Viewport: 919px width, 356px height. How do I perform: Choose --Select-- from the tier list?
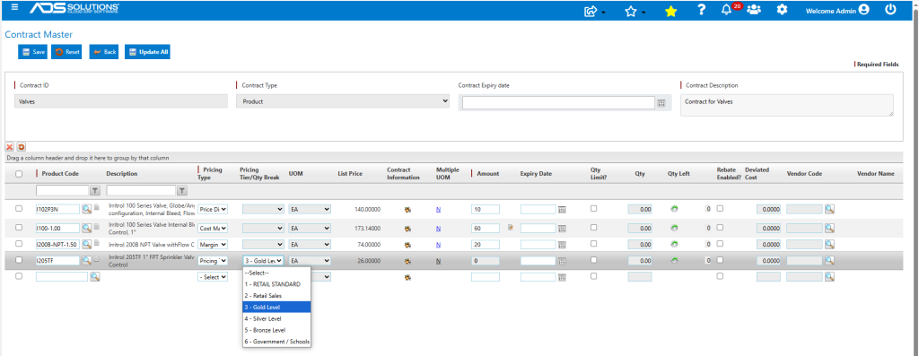point(276,273)
